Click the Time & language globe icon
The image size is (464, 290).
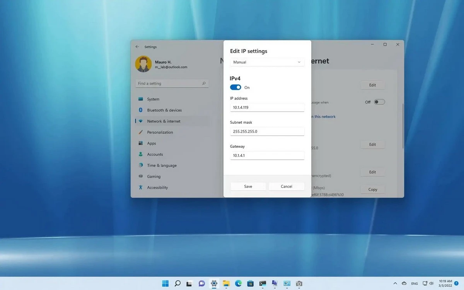pyautogui.click(x=141, y=165)
